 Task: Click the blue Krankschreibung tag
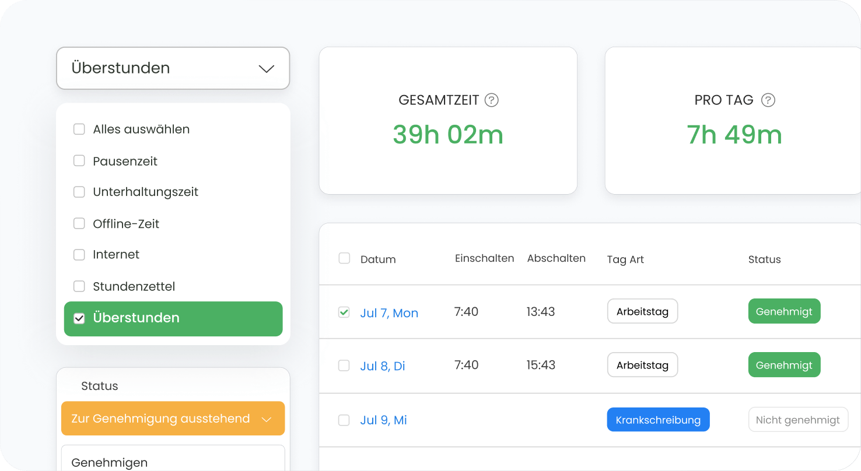(658, 420)
